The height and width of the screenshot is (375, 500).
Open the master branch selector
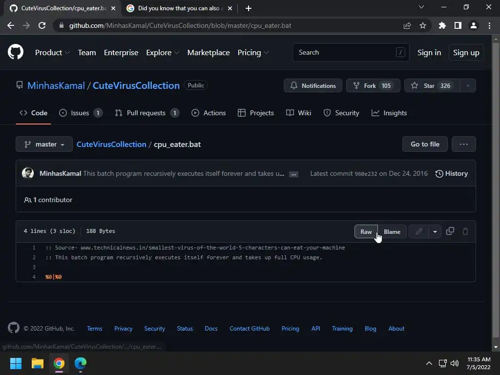pyautogui.click(x=44, y=144)
